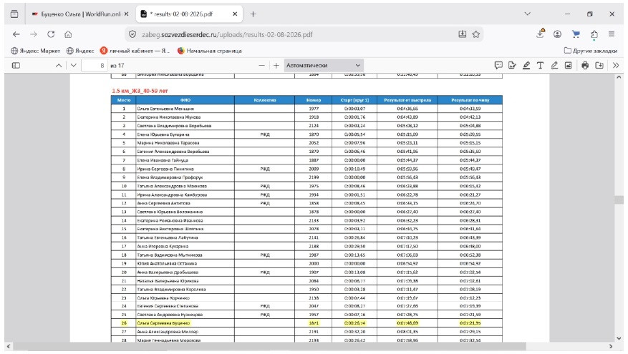Viewport: 628px width, 354px height.
Task: Click the Коллектив column header
Action: click(265, 100)
